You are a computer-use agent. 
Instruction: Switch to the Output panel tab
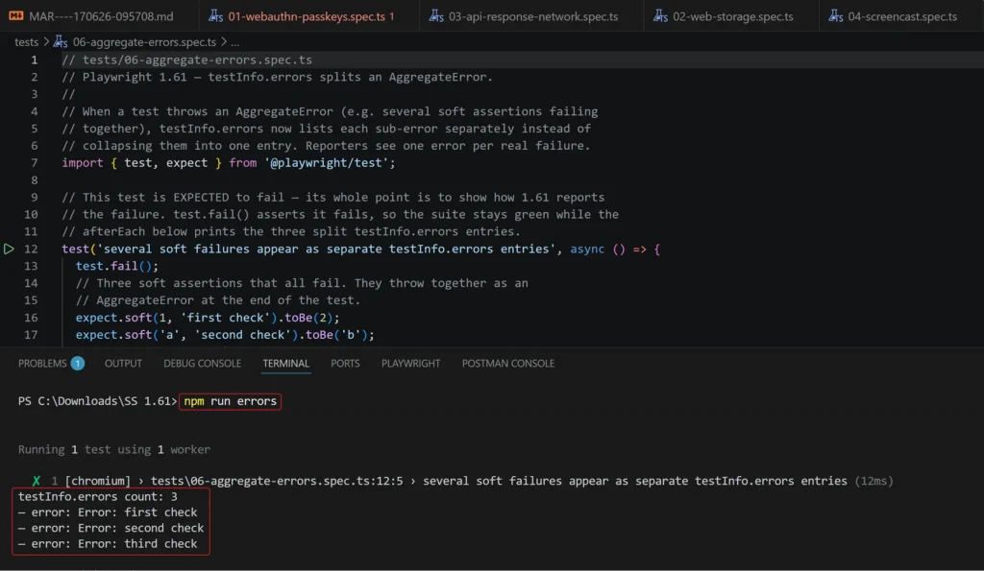click(x=123, y=364)
